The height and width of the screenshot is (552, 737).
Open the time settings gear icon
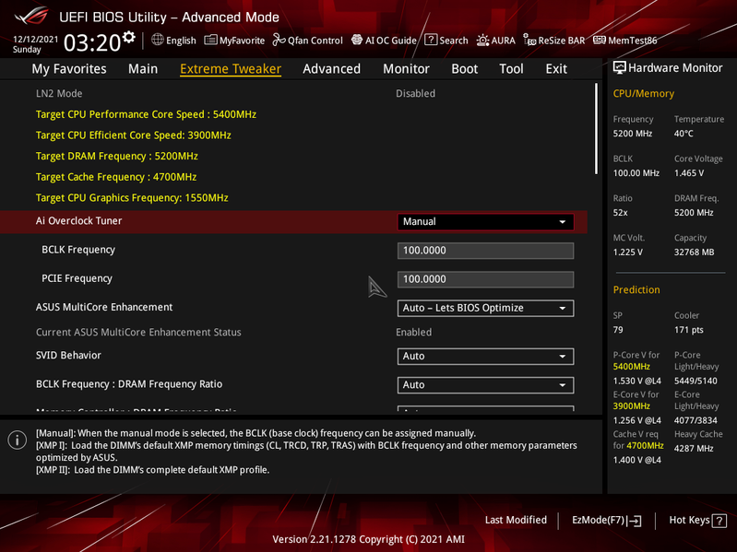coord(128,37)
